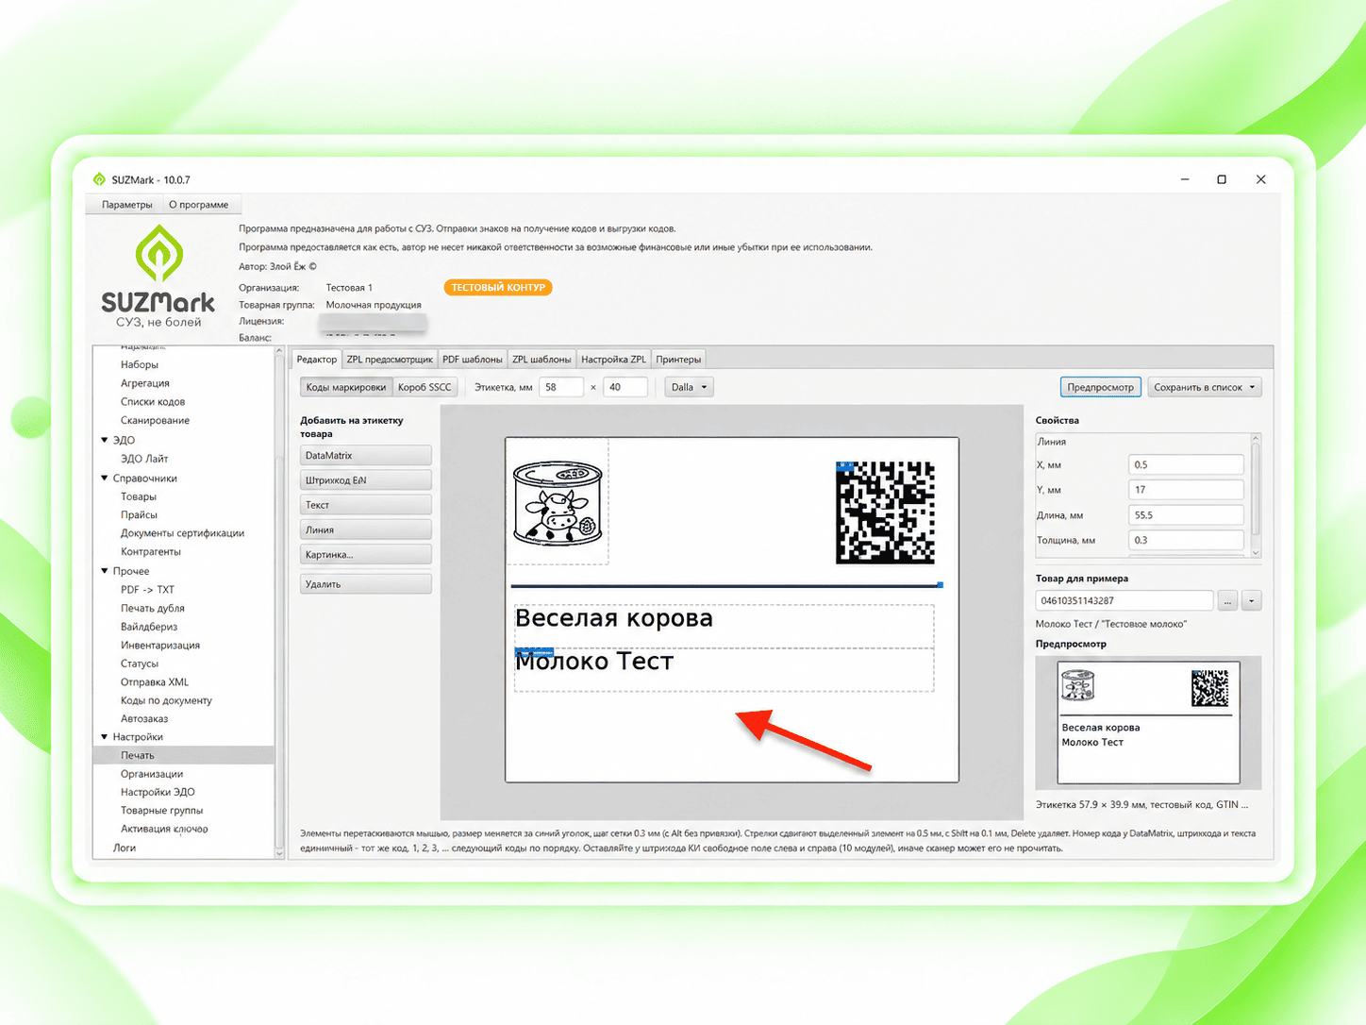The width and height of the screenshot is (1366, 1025).
Task: Click label height field 40
Action: coord(625,387)
